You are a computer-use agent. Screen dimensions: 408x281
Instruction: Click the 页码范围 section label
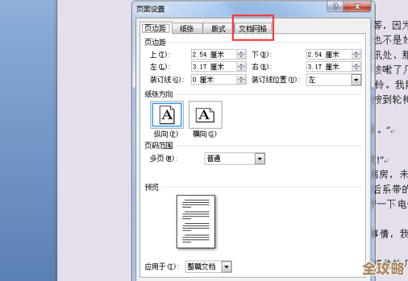[x=158, y=146]
